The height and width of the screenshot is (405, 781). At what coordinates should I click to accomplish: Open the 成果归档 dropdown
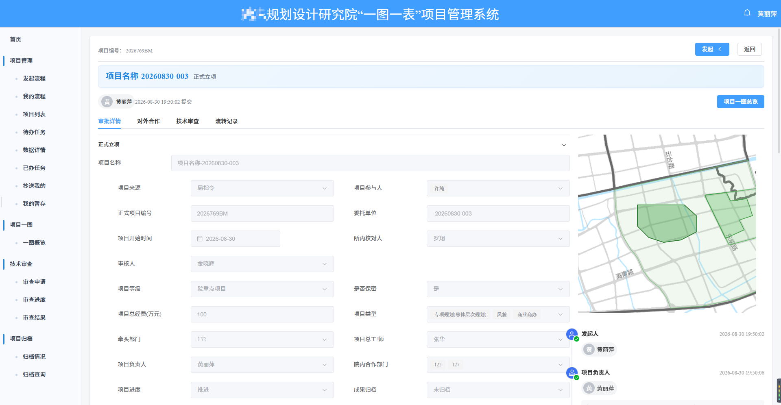498,390
